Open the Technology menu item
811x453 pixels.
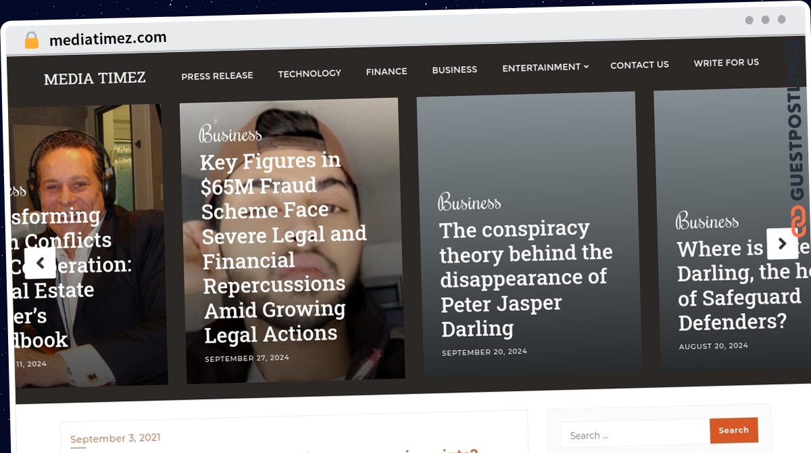click(x=310, y=73)
